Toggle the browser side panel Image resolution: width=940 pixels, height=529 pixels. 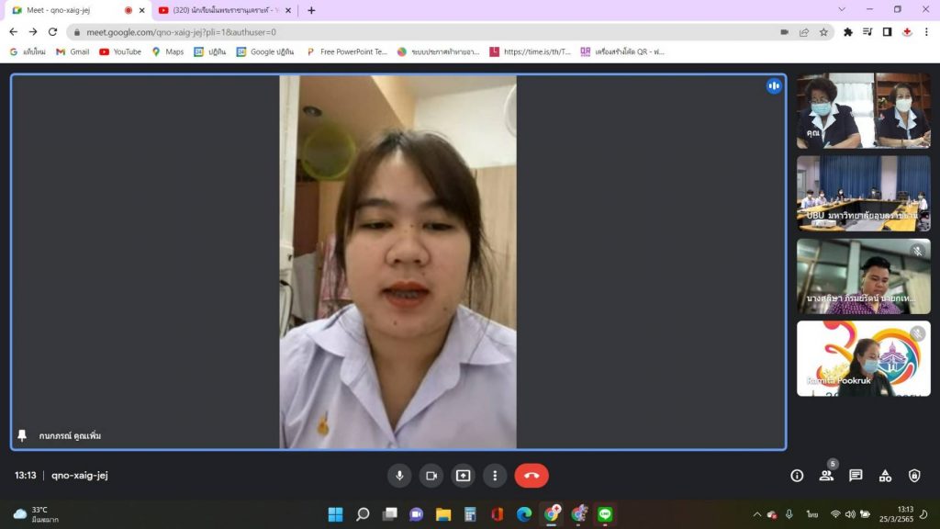(887, 31)
